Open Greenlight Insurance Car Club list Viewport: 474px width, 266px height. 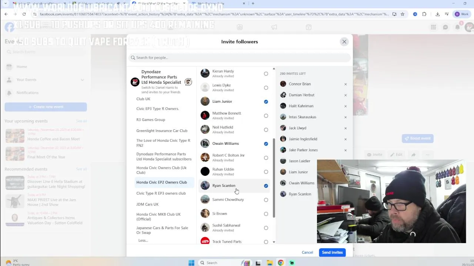[162, 131]
